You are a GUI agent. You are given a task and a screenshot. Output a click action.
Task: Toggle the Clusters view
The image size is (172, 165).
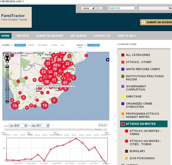(94, 45)
